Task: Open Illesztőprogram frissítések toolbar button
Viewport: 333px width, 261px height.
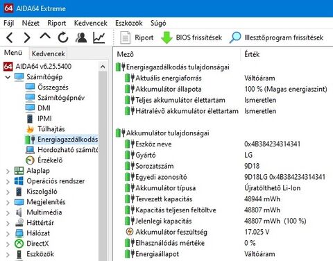Action: point(276,37)
